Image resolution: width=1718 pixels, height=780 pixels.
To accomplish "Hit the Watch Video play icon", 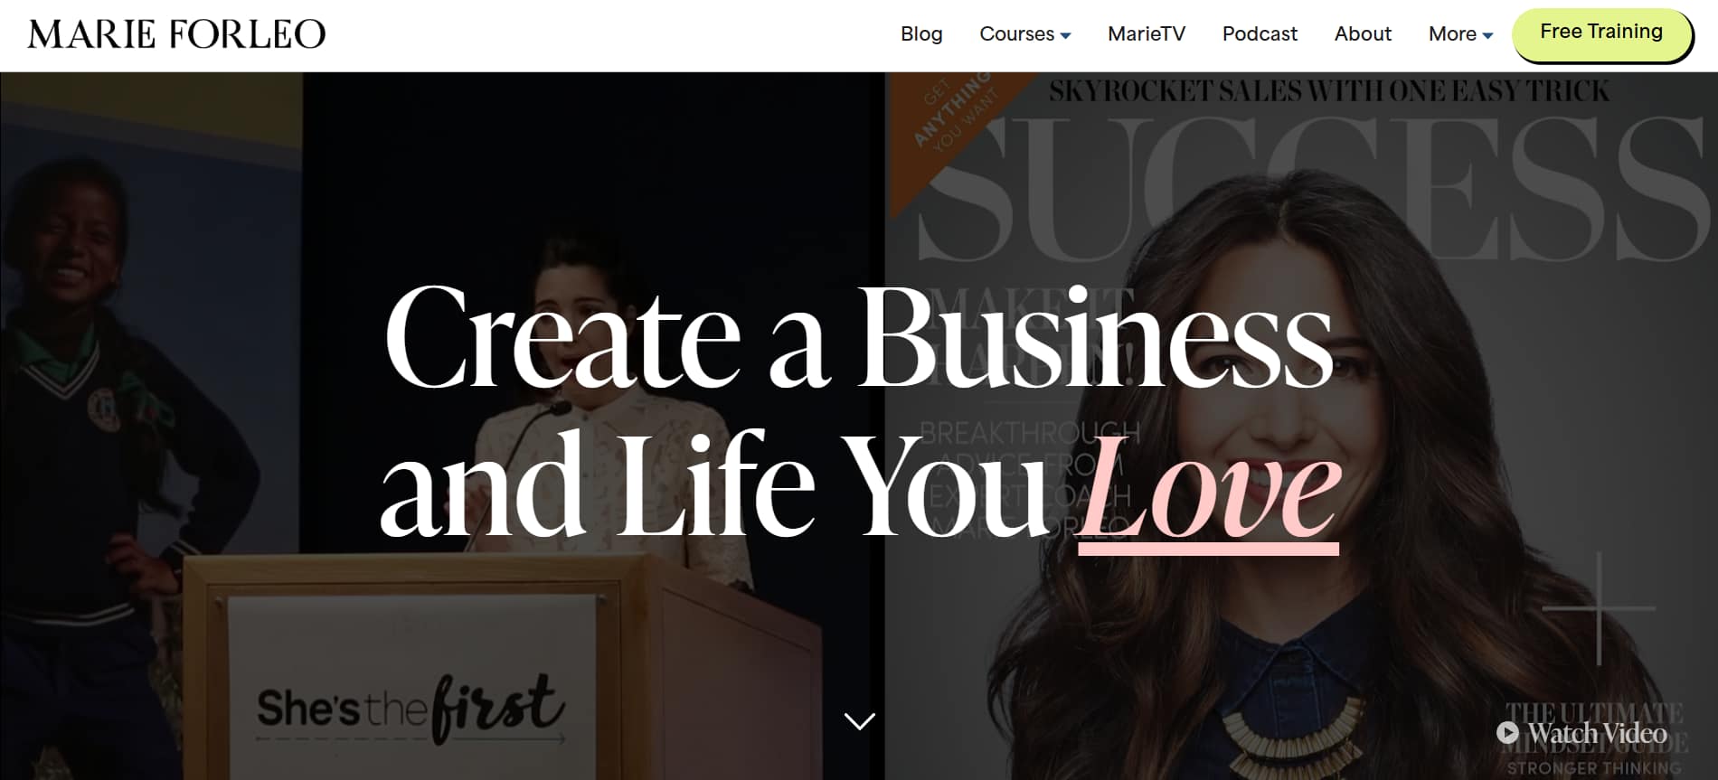I will pyautogui.click(x=1507, y=732).
